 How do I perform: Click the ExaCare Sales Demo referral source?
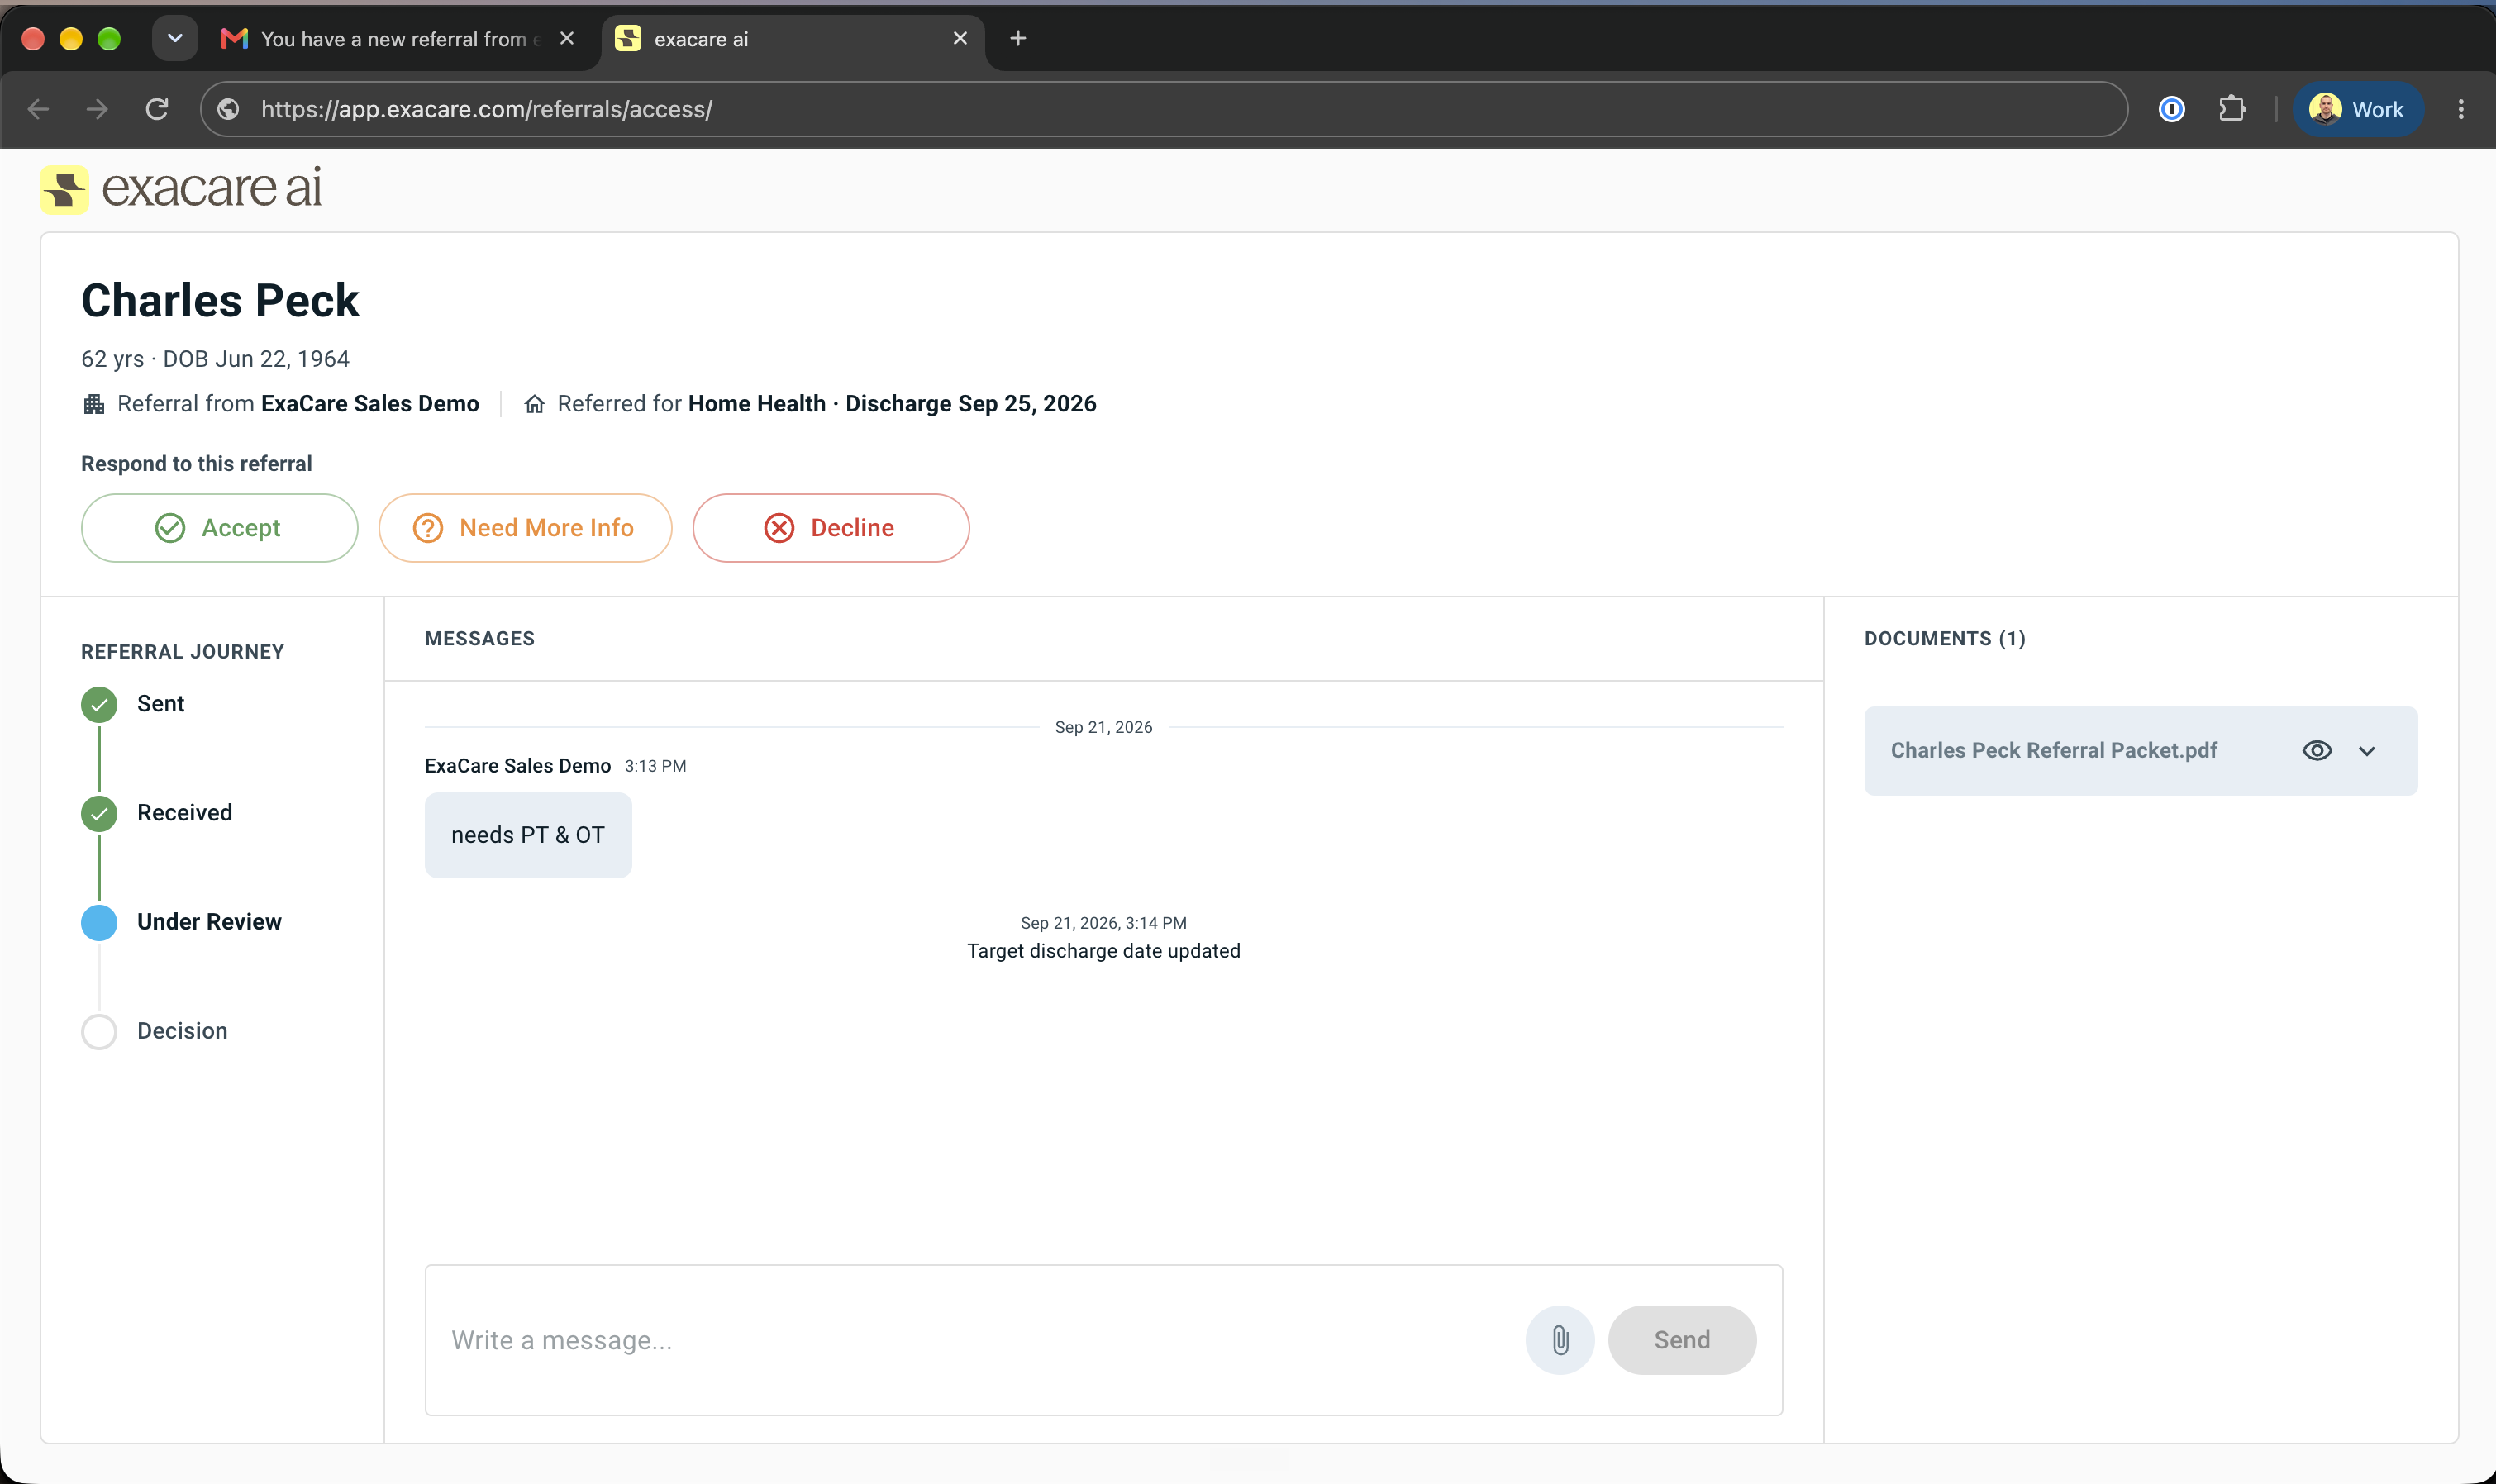click(370, 403)
